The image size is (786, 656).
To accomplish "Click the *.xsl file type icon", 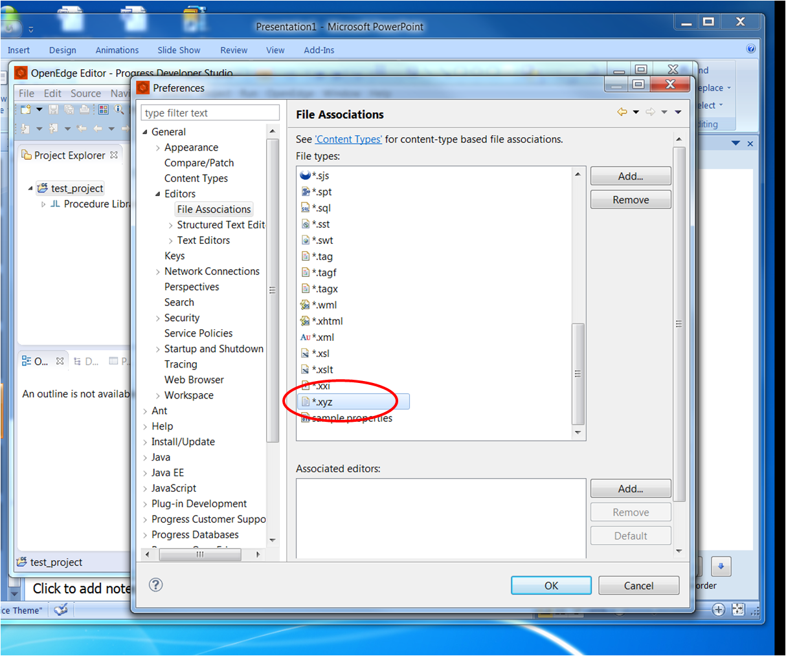I will pos(306,353).
